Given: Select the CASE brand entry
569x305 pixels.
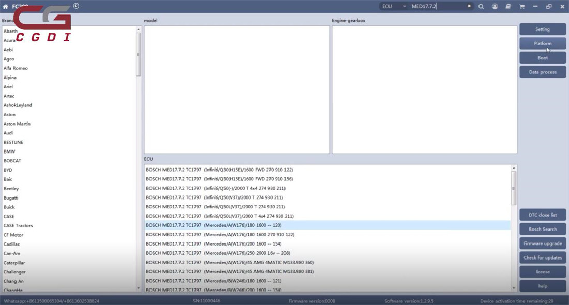Looking at the screenshot, I should click(x=69, y=216).
